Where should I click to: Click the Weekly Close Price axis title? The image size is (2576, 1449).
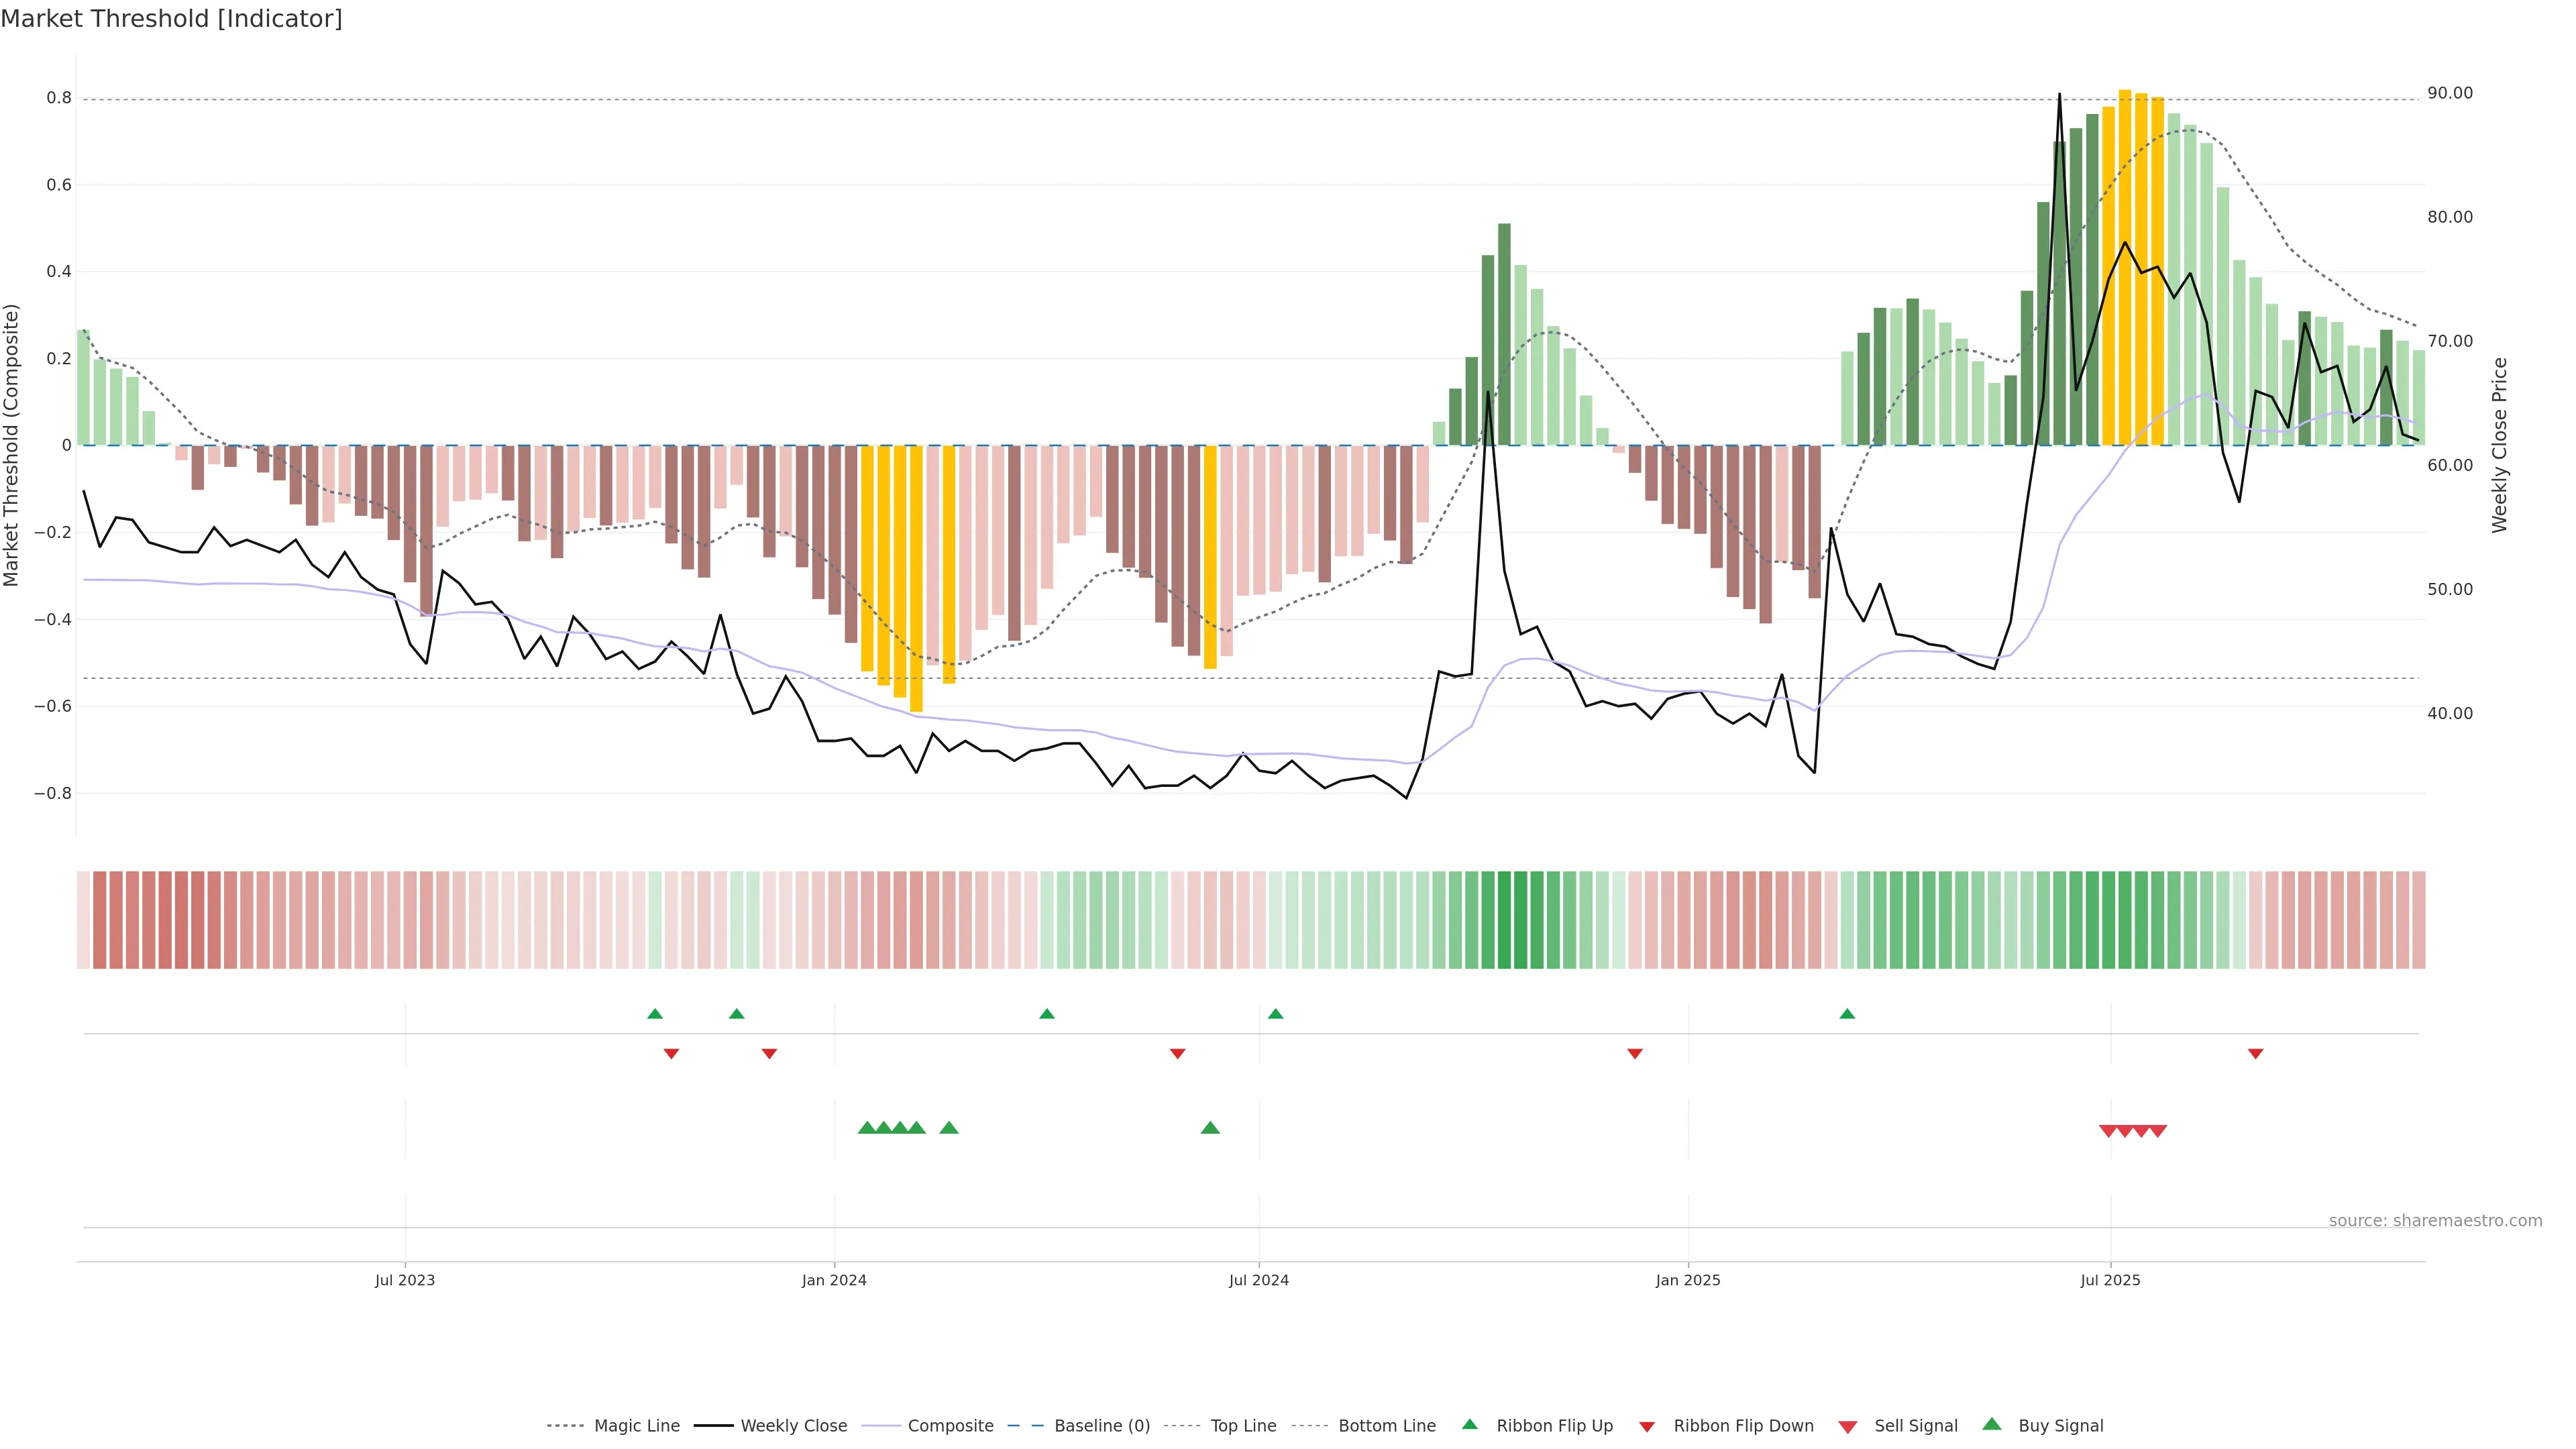[x=2499, y=445]
